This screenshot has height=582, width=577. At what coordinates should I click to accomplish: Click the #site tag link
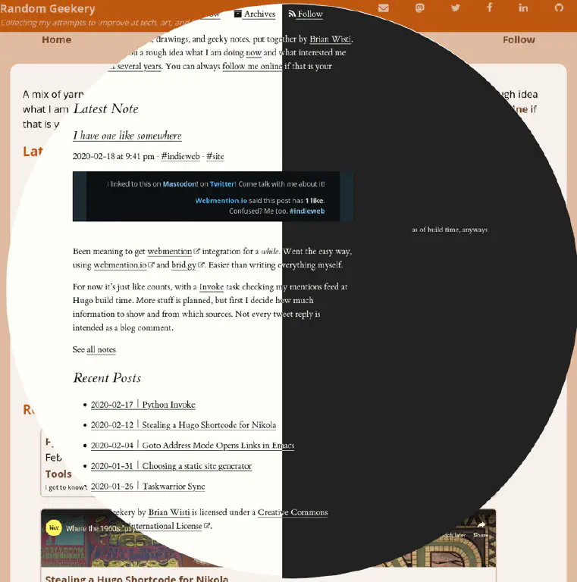[215, 156]
